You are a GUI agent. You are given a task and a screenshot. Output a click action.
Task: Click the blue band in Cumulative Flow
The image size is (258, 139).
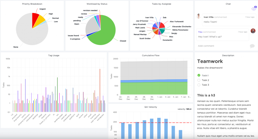tap(154, 81)
